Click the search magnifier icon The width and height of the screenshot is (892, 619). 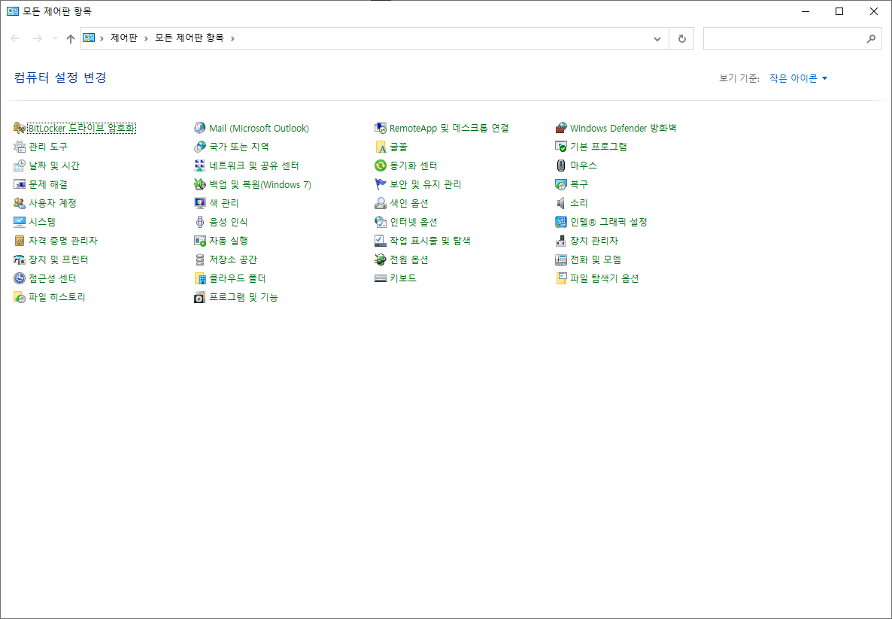click(x=870, y=38)
